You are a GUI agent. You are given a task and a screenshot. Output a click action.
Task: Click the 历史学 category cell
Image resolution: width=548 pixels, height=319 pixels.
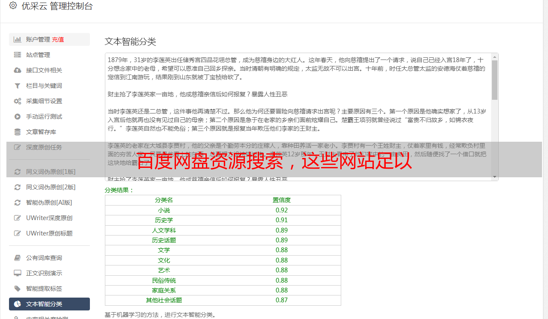click(x=164, y=220)
